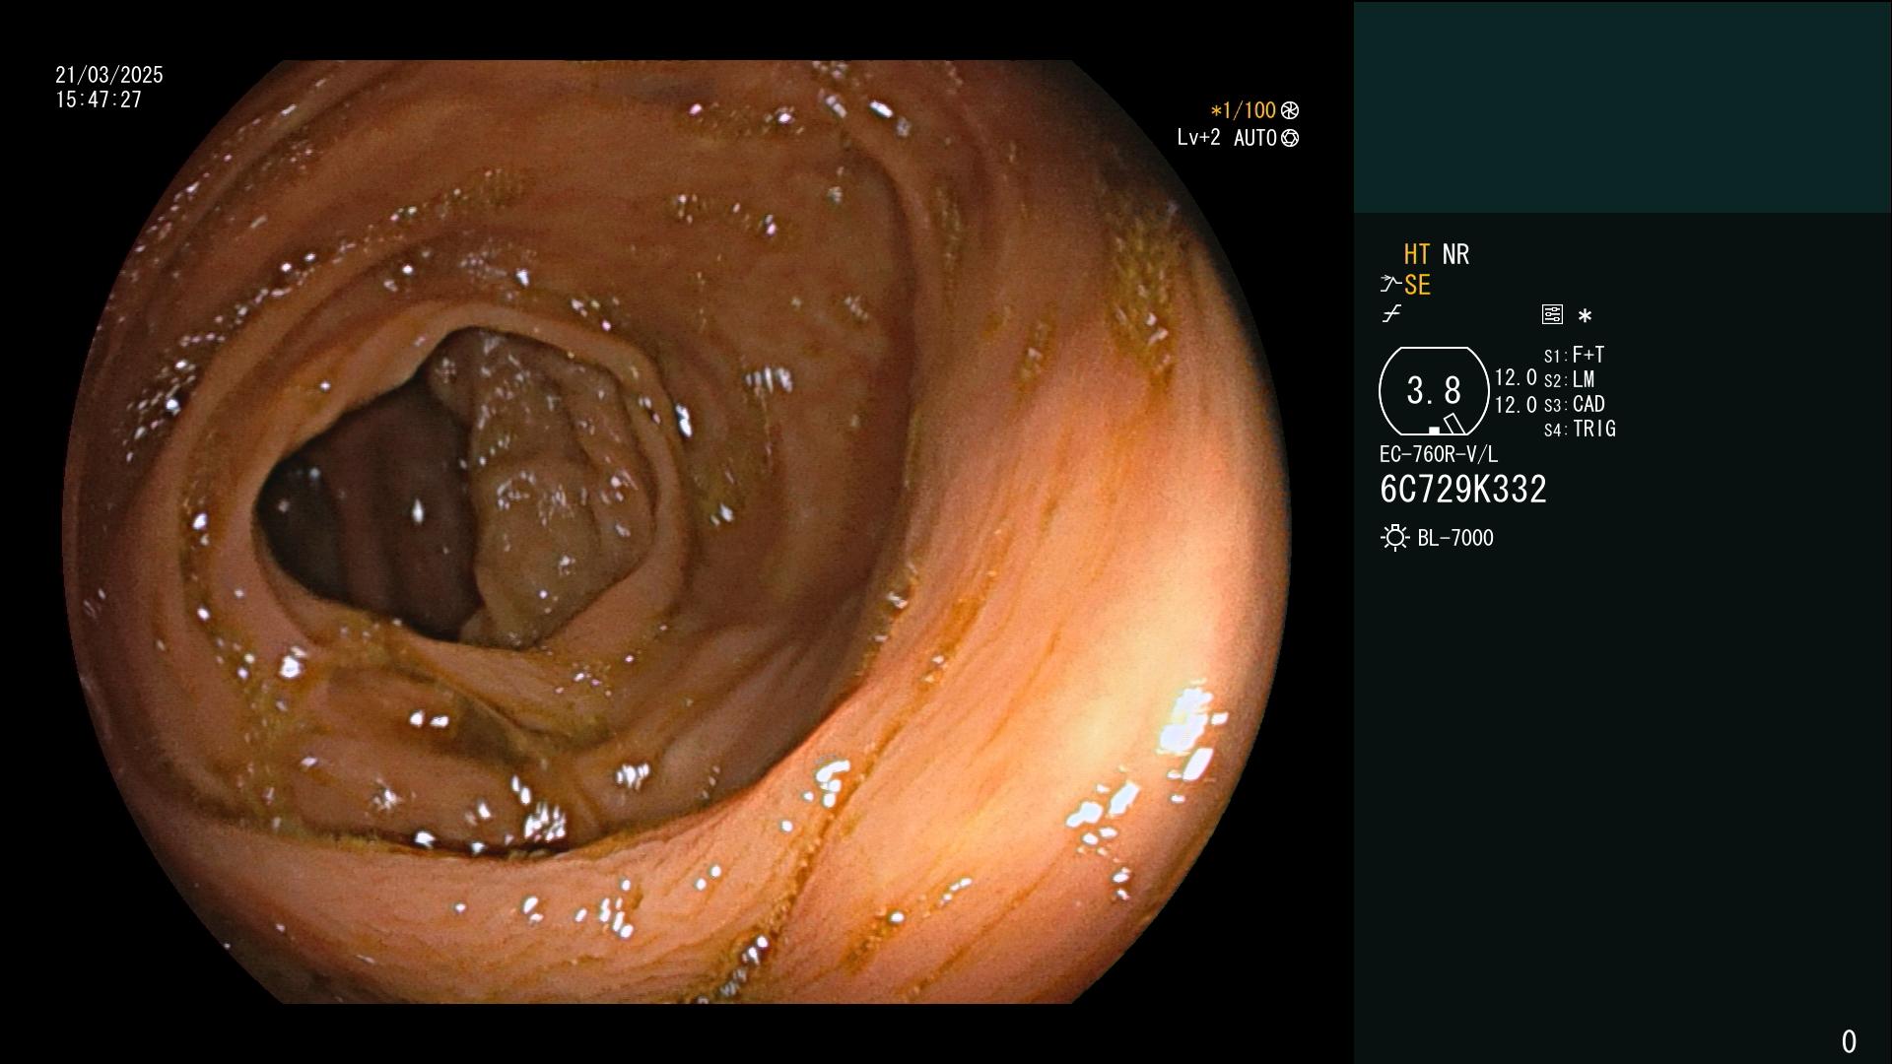Click the serial number 6C729K332
The height and width of the screenshot is (1064, 1892).
1463,490
